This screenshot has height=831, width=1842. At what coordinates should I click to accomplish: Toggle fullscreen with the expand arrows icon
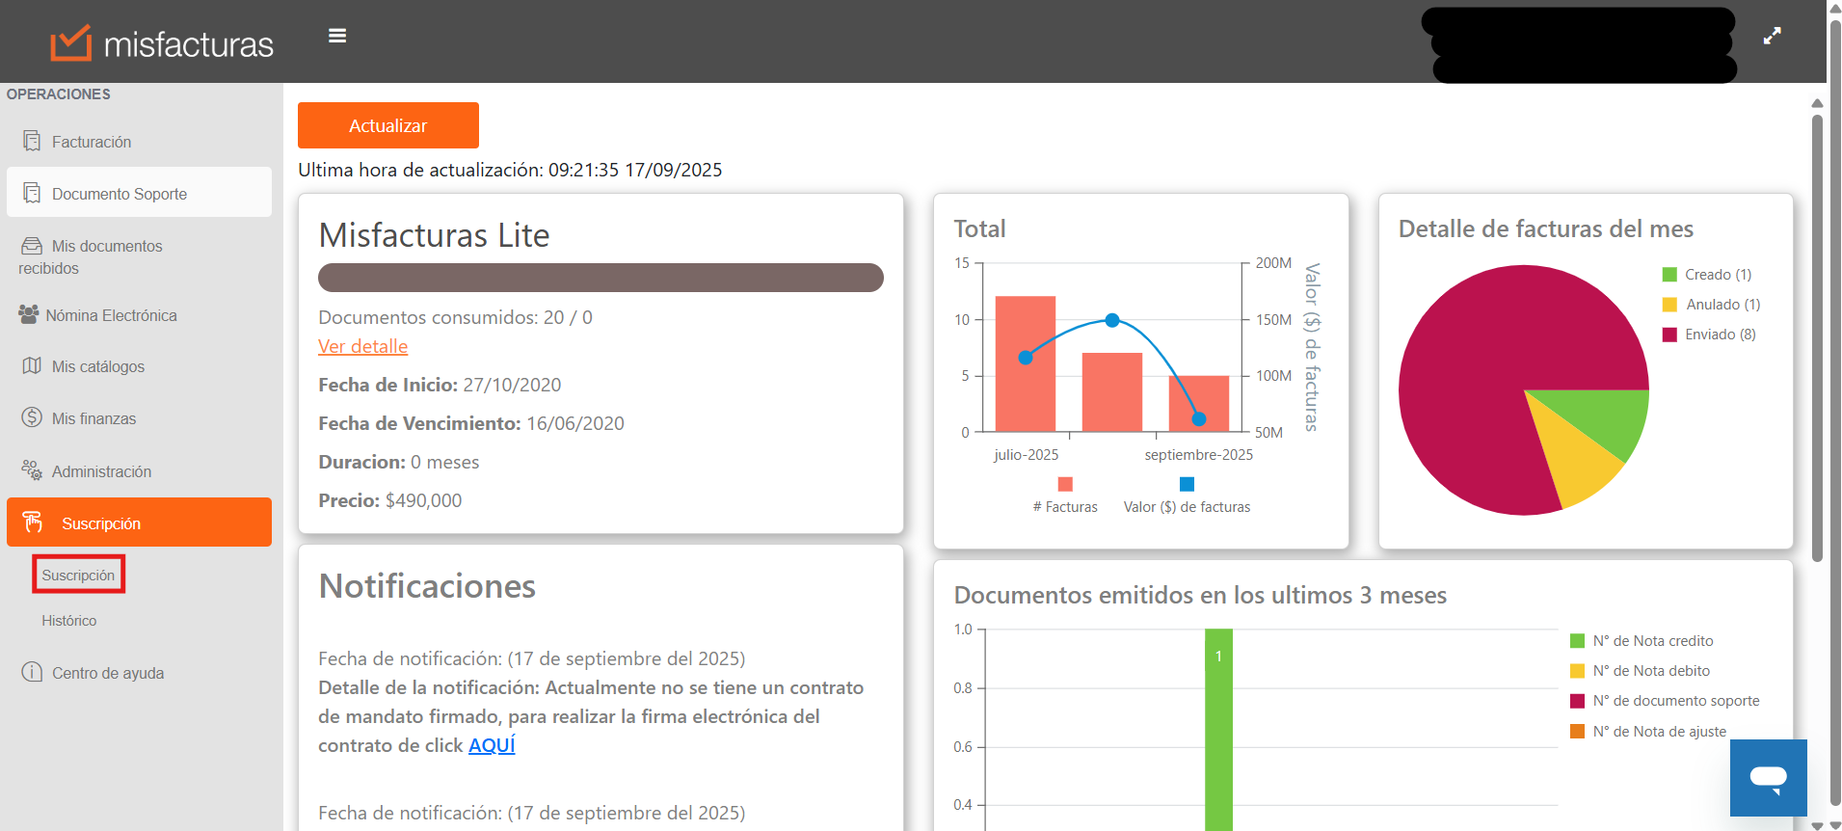(x=1772, y=37)
